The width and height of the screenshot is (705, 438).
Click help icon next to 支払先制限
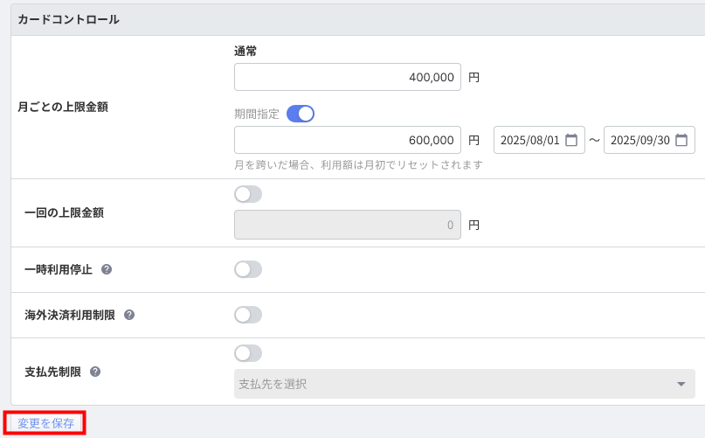[95, 372]
